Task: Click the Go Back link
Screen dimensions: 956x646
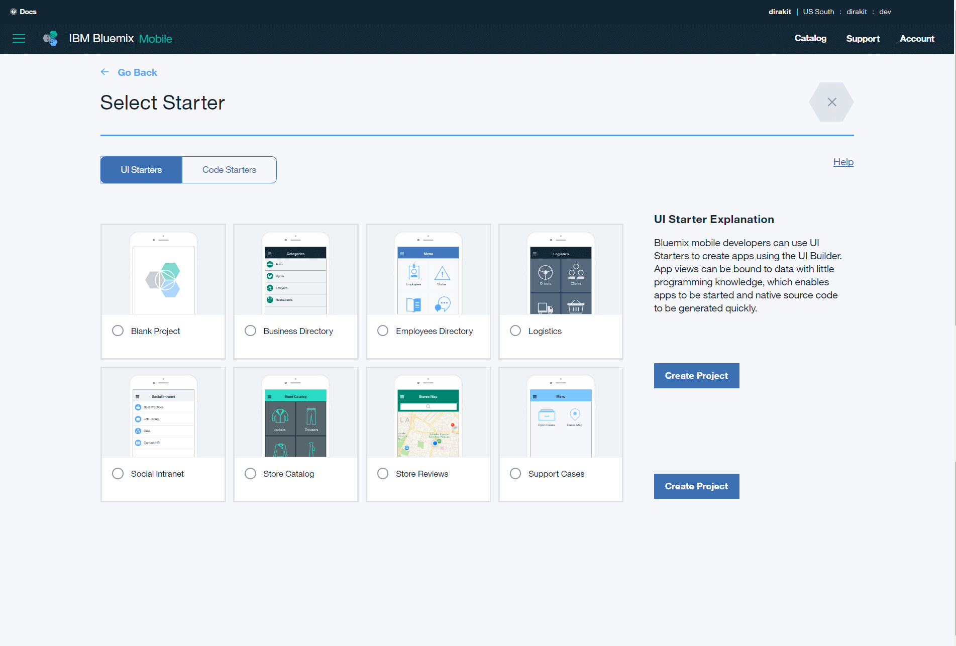Action: point(137,72)
